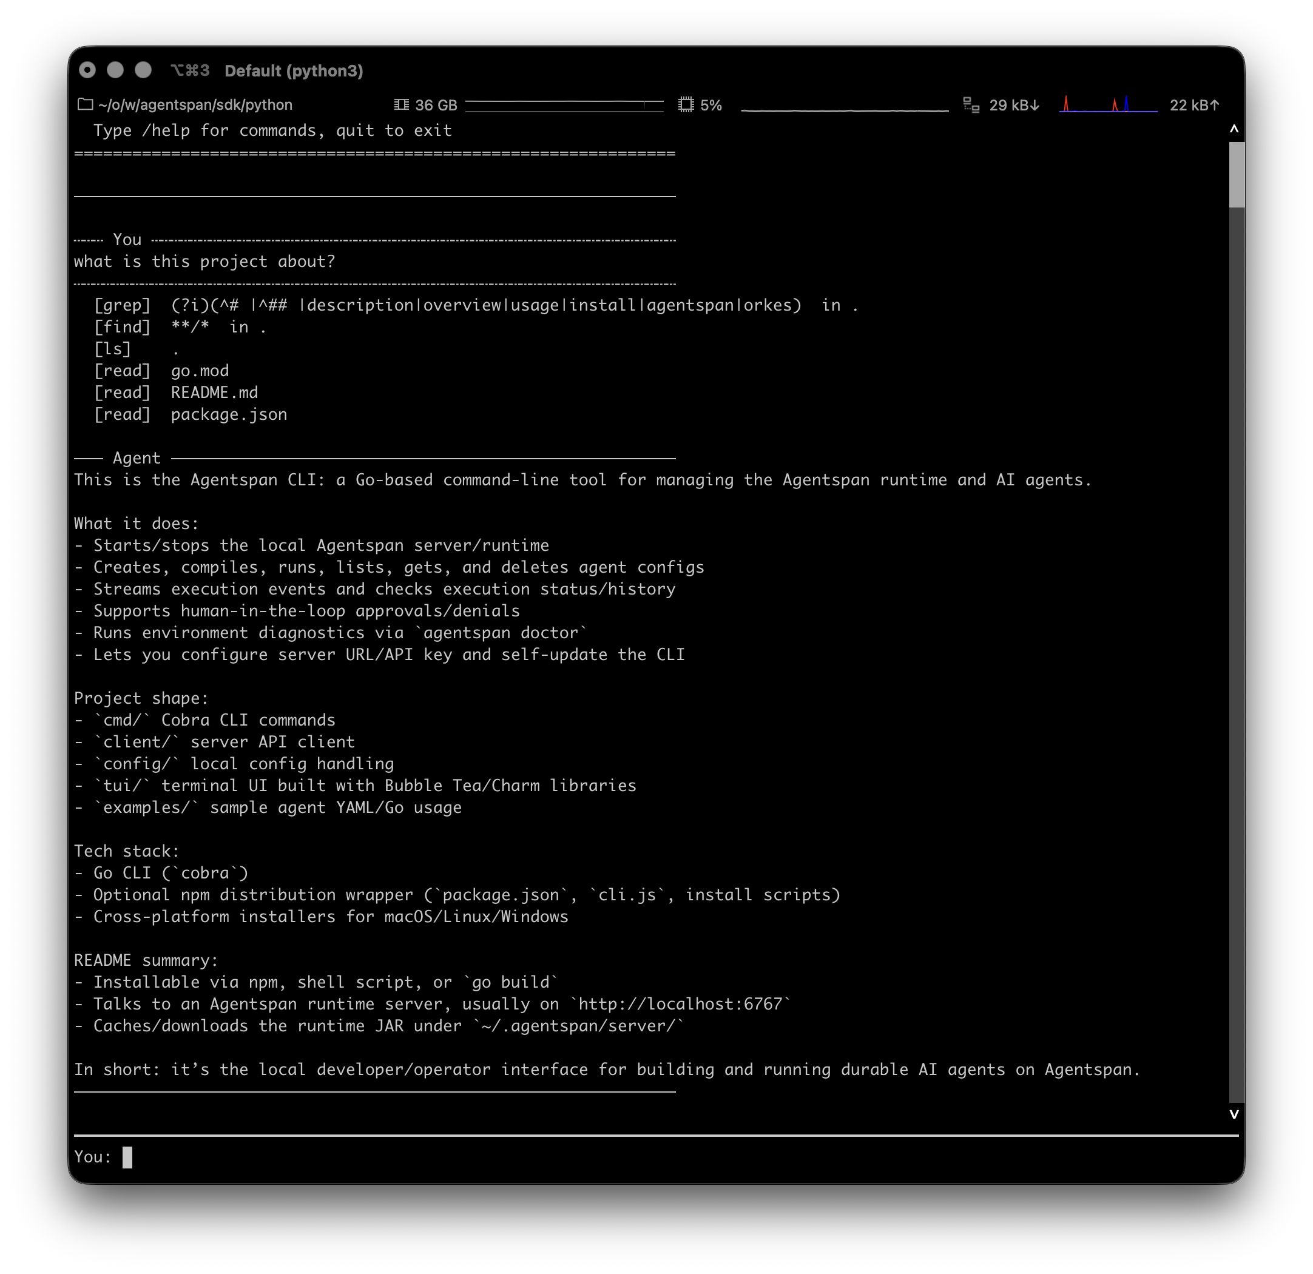Screen dimensions: 1313x1274
Task: Click the '`client/` server API client' line
Action: pyautogui.click(x=214, y=742)
